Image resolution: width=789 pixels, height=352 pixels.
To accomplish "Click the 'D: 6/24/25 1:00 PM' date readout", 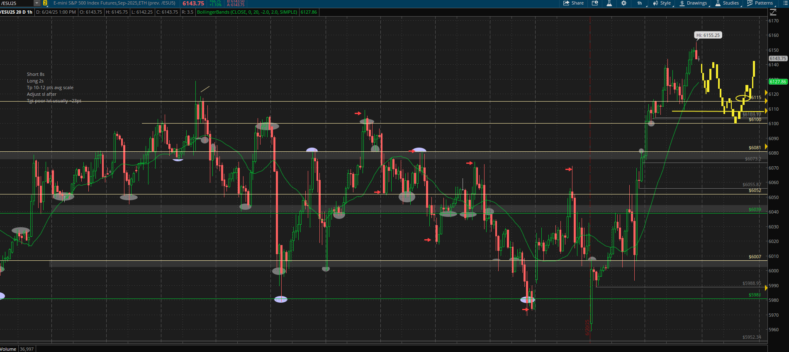I will click(56, 12).
